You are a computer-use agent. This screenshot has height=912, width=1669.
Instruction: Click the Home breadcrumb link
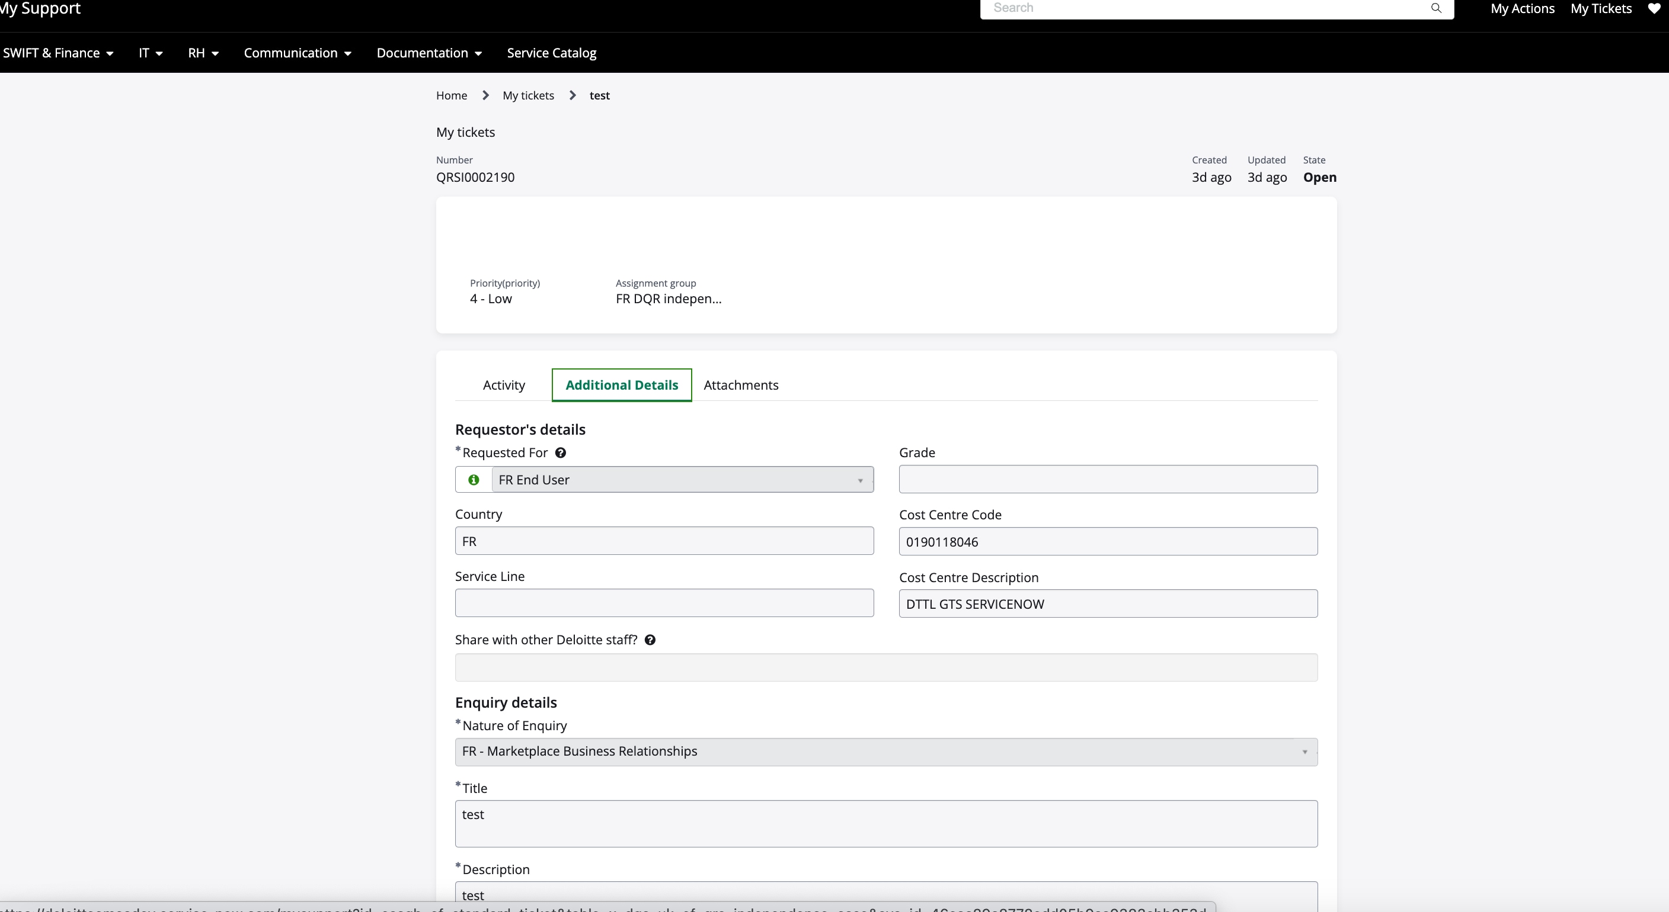(451, 95)
